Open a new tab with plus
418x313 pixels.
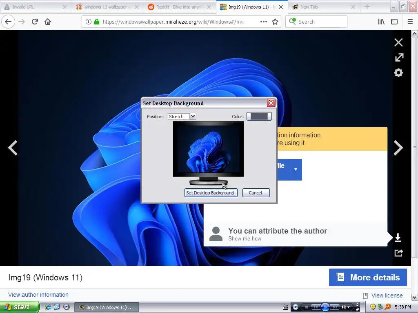[x=367, y=7]
